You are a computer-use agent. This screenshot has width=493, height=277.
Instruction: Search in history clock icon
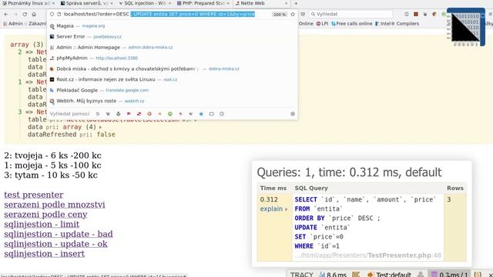tap(222, 114)
